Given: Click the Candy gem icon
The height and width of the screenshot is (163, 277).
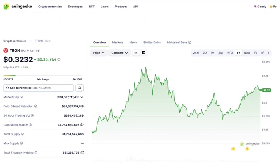Looking at the screenshot, I should coord(255,7).
